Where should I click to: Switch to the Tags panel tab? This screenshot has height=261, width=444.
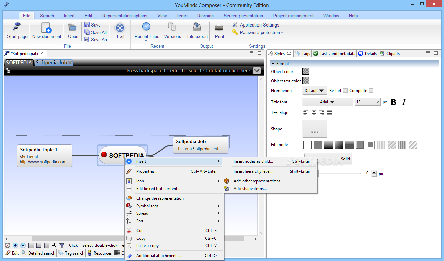pos(303,53)
